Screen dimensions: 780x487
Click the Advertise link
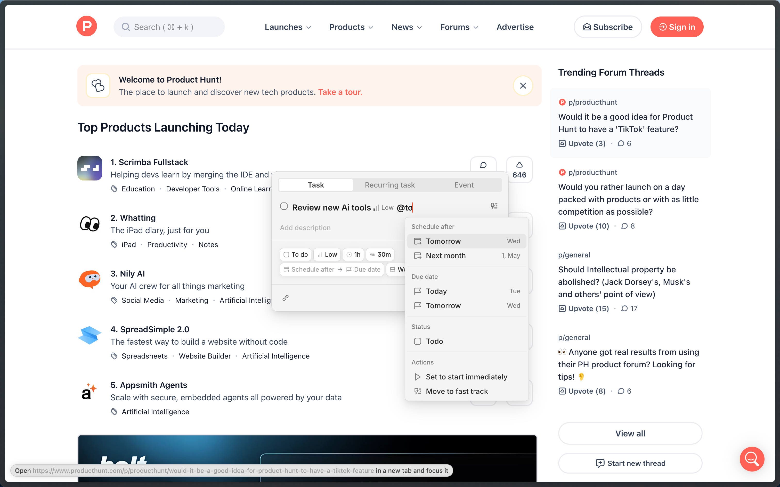515,27
